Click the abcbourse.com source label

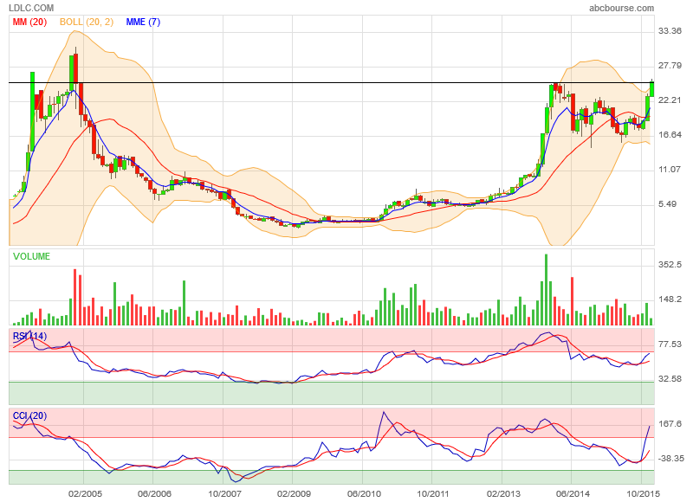click(x=621, y=8)
